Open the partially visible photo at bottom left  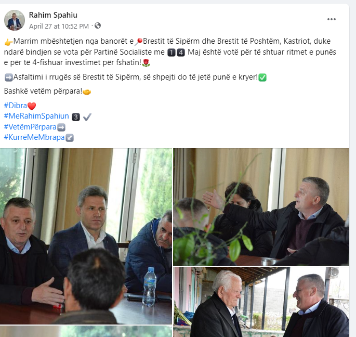[x=86, y=332]
